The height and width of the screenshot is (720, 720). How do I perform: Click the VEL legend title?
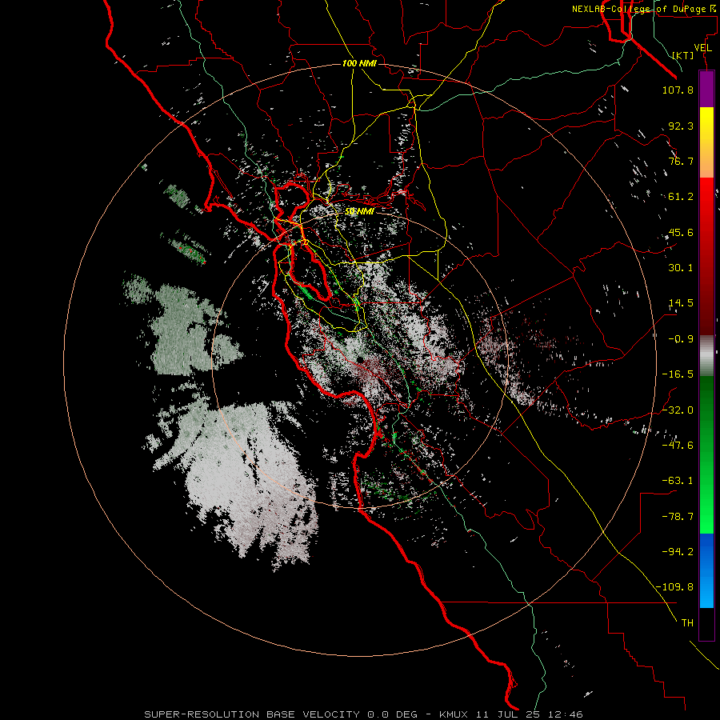coord(702,48)
